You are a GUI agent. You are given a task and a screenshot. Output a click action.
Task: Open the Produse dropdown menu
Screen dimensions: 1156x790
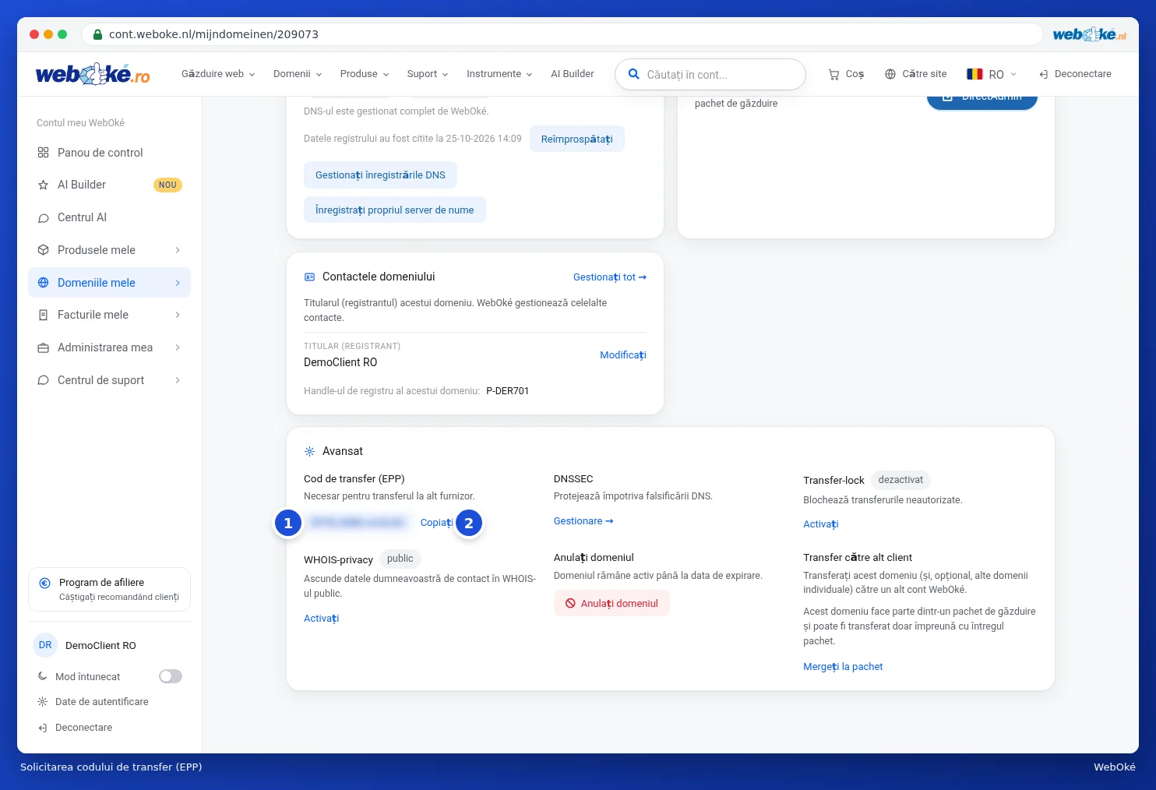click(x=365, y=74)
